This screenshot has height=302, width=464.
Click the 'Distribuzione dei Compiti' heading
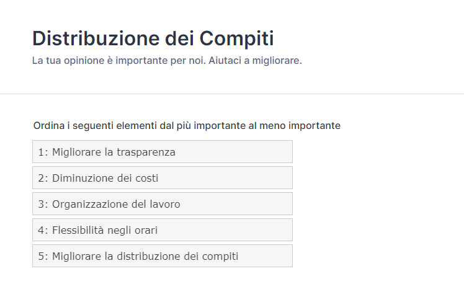click(x=153, y=38)
